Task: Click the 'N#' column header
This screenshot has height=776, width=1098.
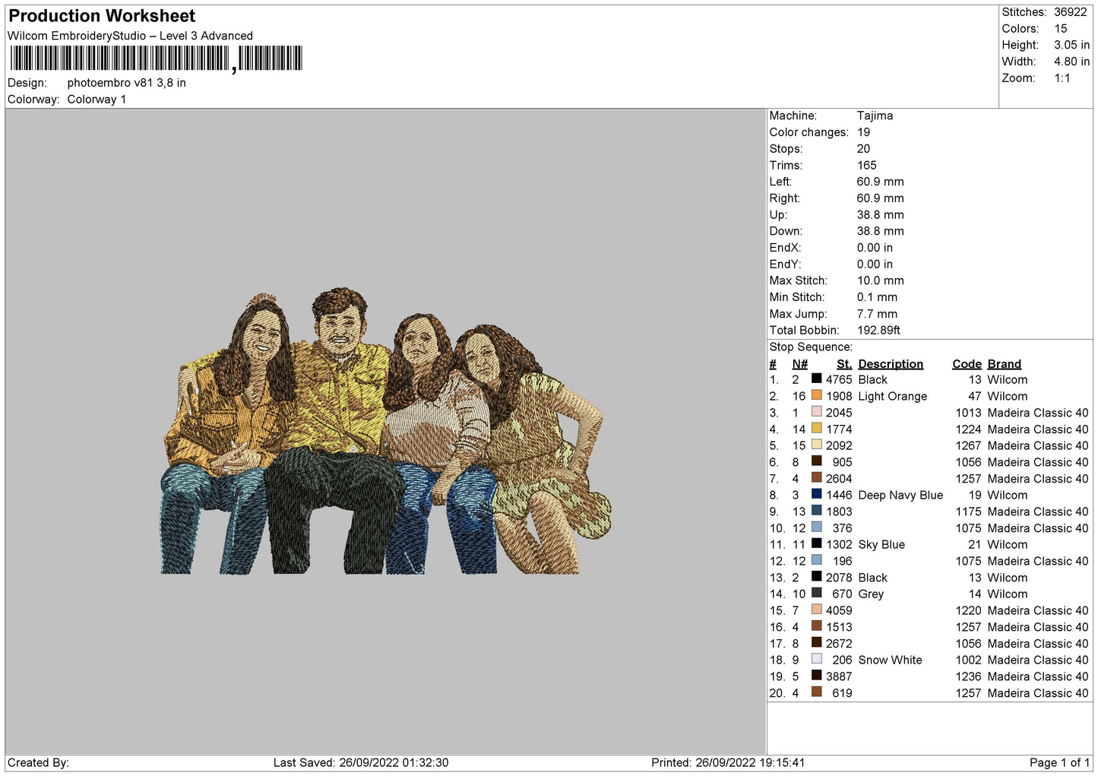Action: pyautogui.click(x=799, y=364)
